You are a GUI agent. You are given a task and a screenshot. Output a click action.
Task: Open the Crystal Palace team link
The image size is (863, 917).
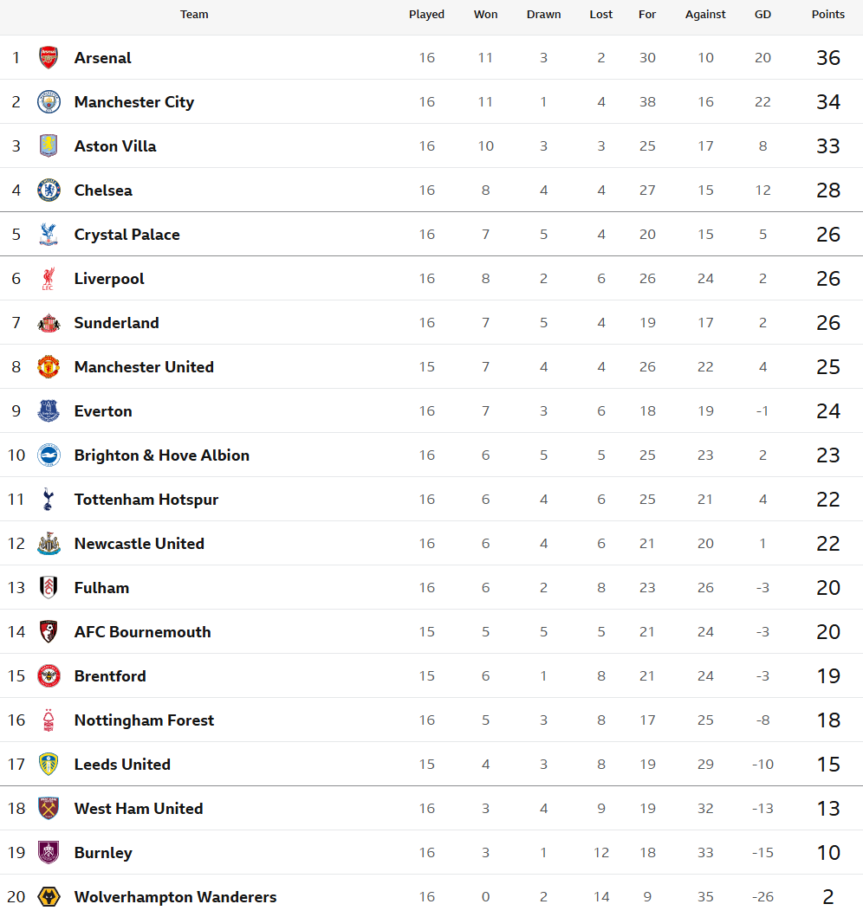(127, 235)
